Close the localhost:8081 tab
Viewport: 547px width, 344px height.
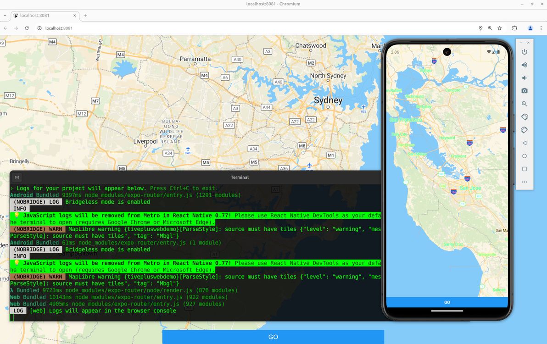(x=75, y=15)
